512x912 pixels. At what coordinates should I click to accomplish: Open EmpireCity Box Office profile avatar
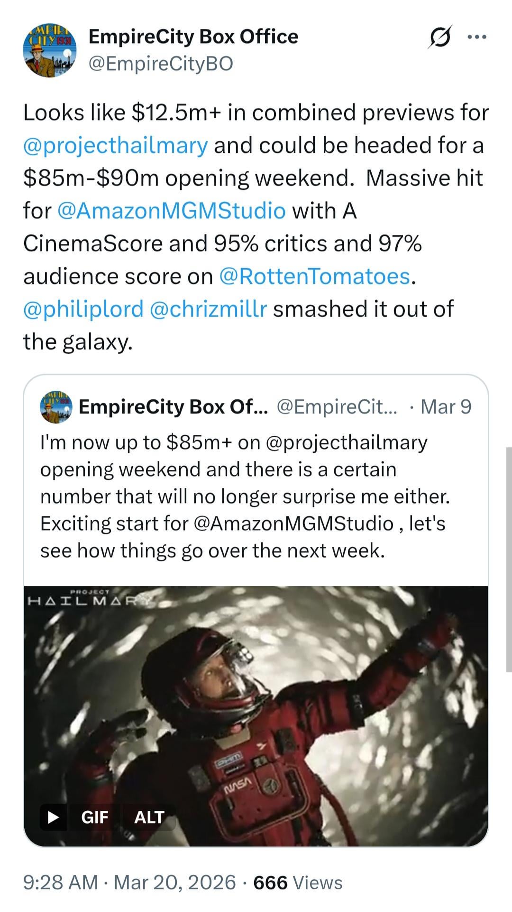(49, 50)
